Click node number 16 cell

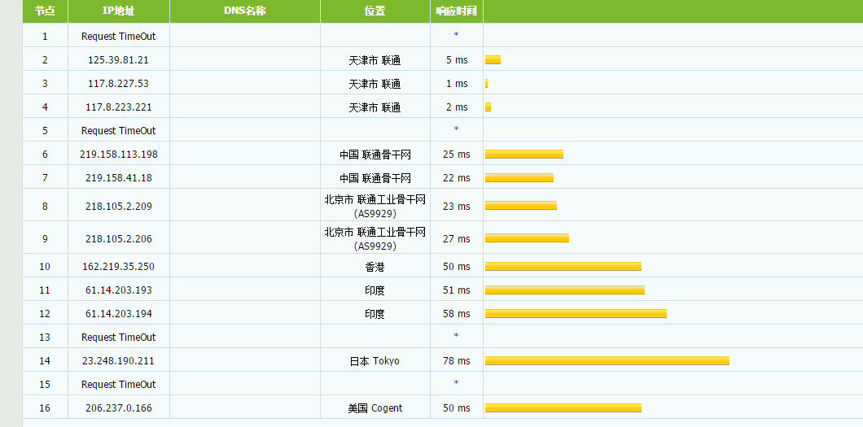pyautogui.click(x=45, y=408)
